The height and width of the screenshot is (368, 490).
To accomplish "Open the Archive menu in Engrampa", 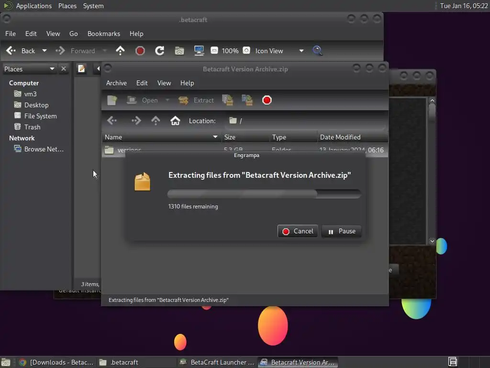I will 116,83.
